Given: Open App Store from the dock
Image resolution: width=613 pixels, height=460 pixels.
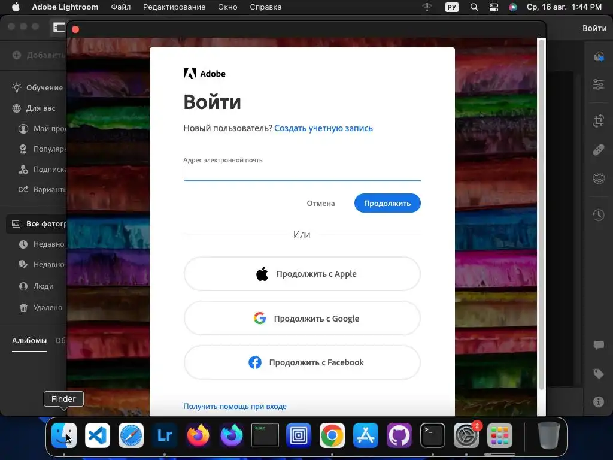Looking at the screenshot, I should tap(366, 435).
